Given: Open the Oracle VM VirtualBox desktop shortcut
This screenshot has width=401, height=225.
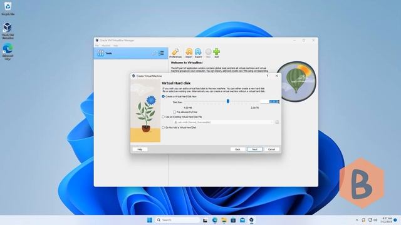Looking at the screenshot, I should (8, 31).
